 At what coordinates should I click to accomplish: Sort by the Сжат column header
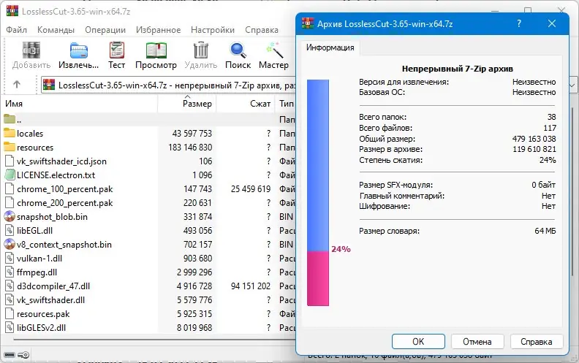pos(246,104)
